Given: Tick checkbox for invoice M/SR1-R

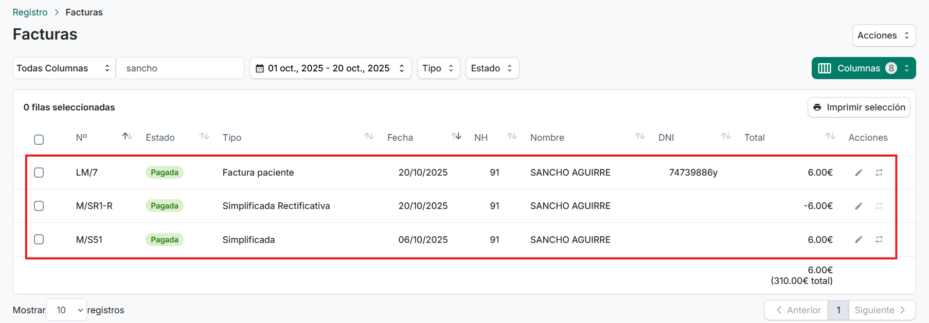Looking at the screenshot, I should click(x=39, y=206).
